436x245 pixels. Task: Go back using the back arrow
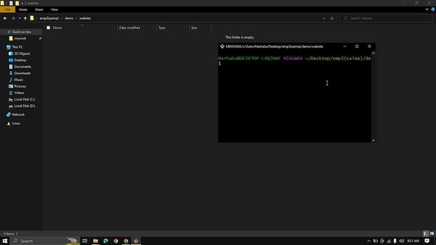click(x=5, y=18)
